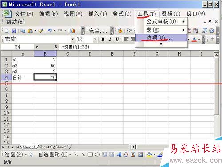
Task: Click the last-sheet navigation arrow
Action: click(17, 147)
